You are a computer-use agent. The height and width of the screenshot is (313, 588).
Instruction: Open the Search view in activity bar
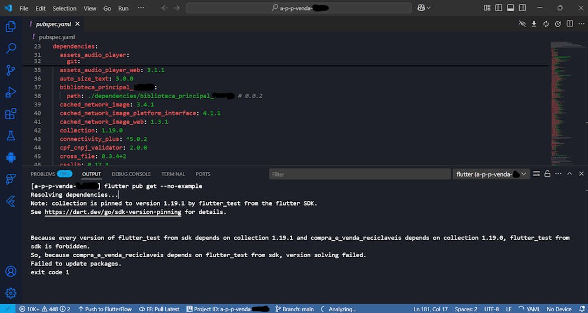click(x=11, y=49)
